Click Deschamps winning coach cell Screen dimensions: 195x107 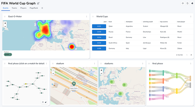point(147,32)
